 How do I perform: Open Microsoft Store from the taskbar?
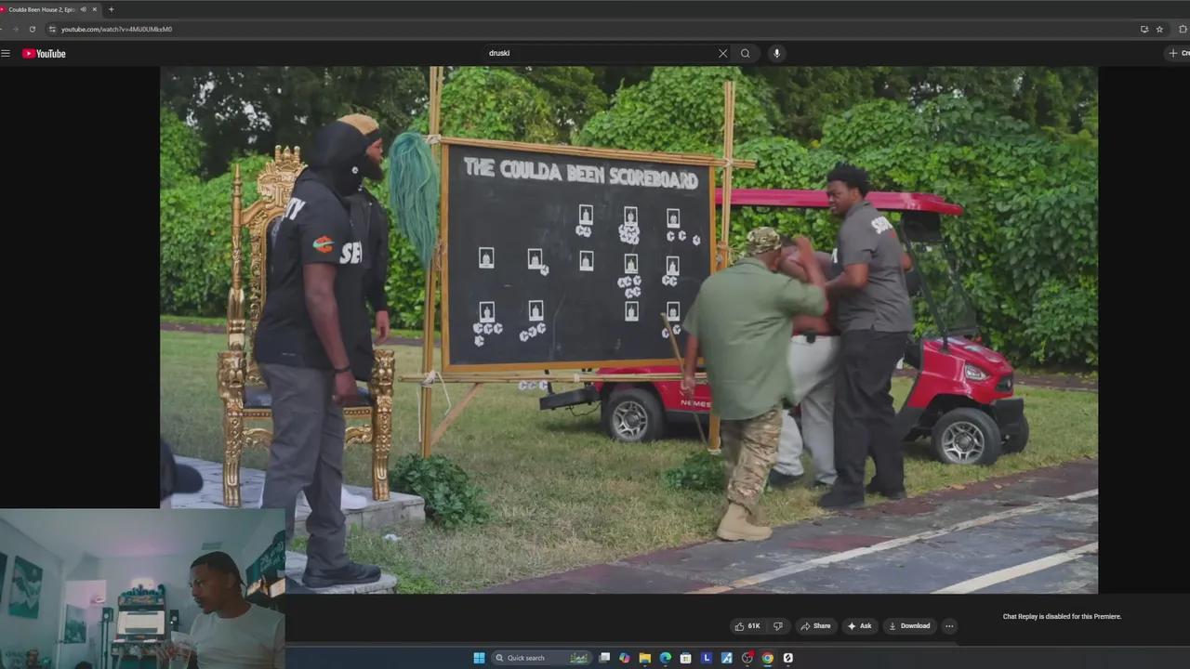(686, 658)
